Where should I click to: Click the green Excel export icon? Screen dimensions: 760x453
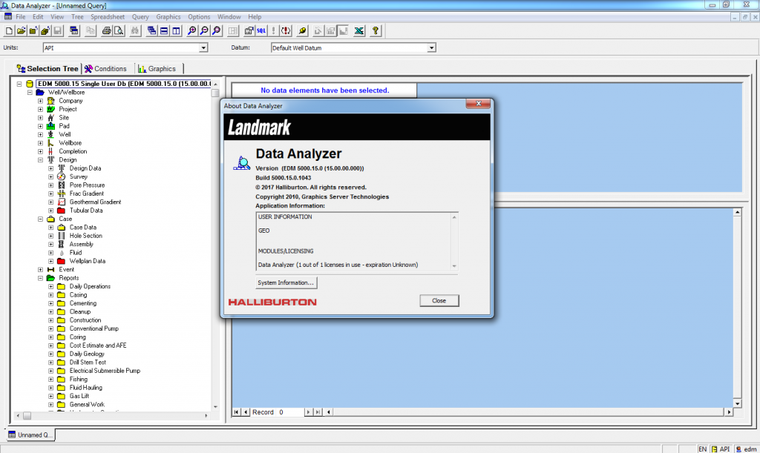[x=358, y=31]
